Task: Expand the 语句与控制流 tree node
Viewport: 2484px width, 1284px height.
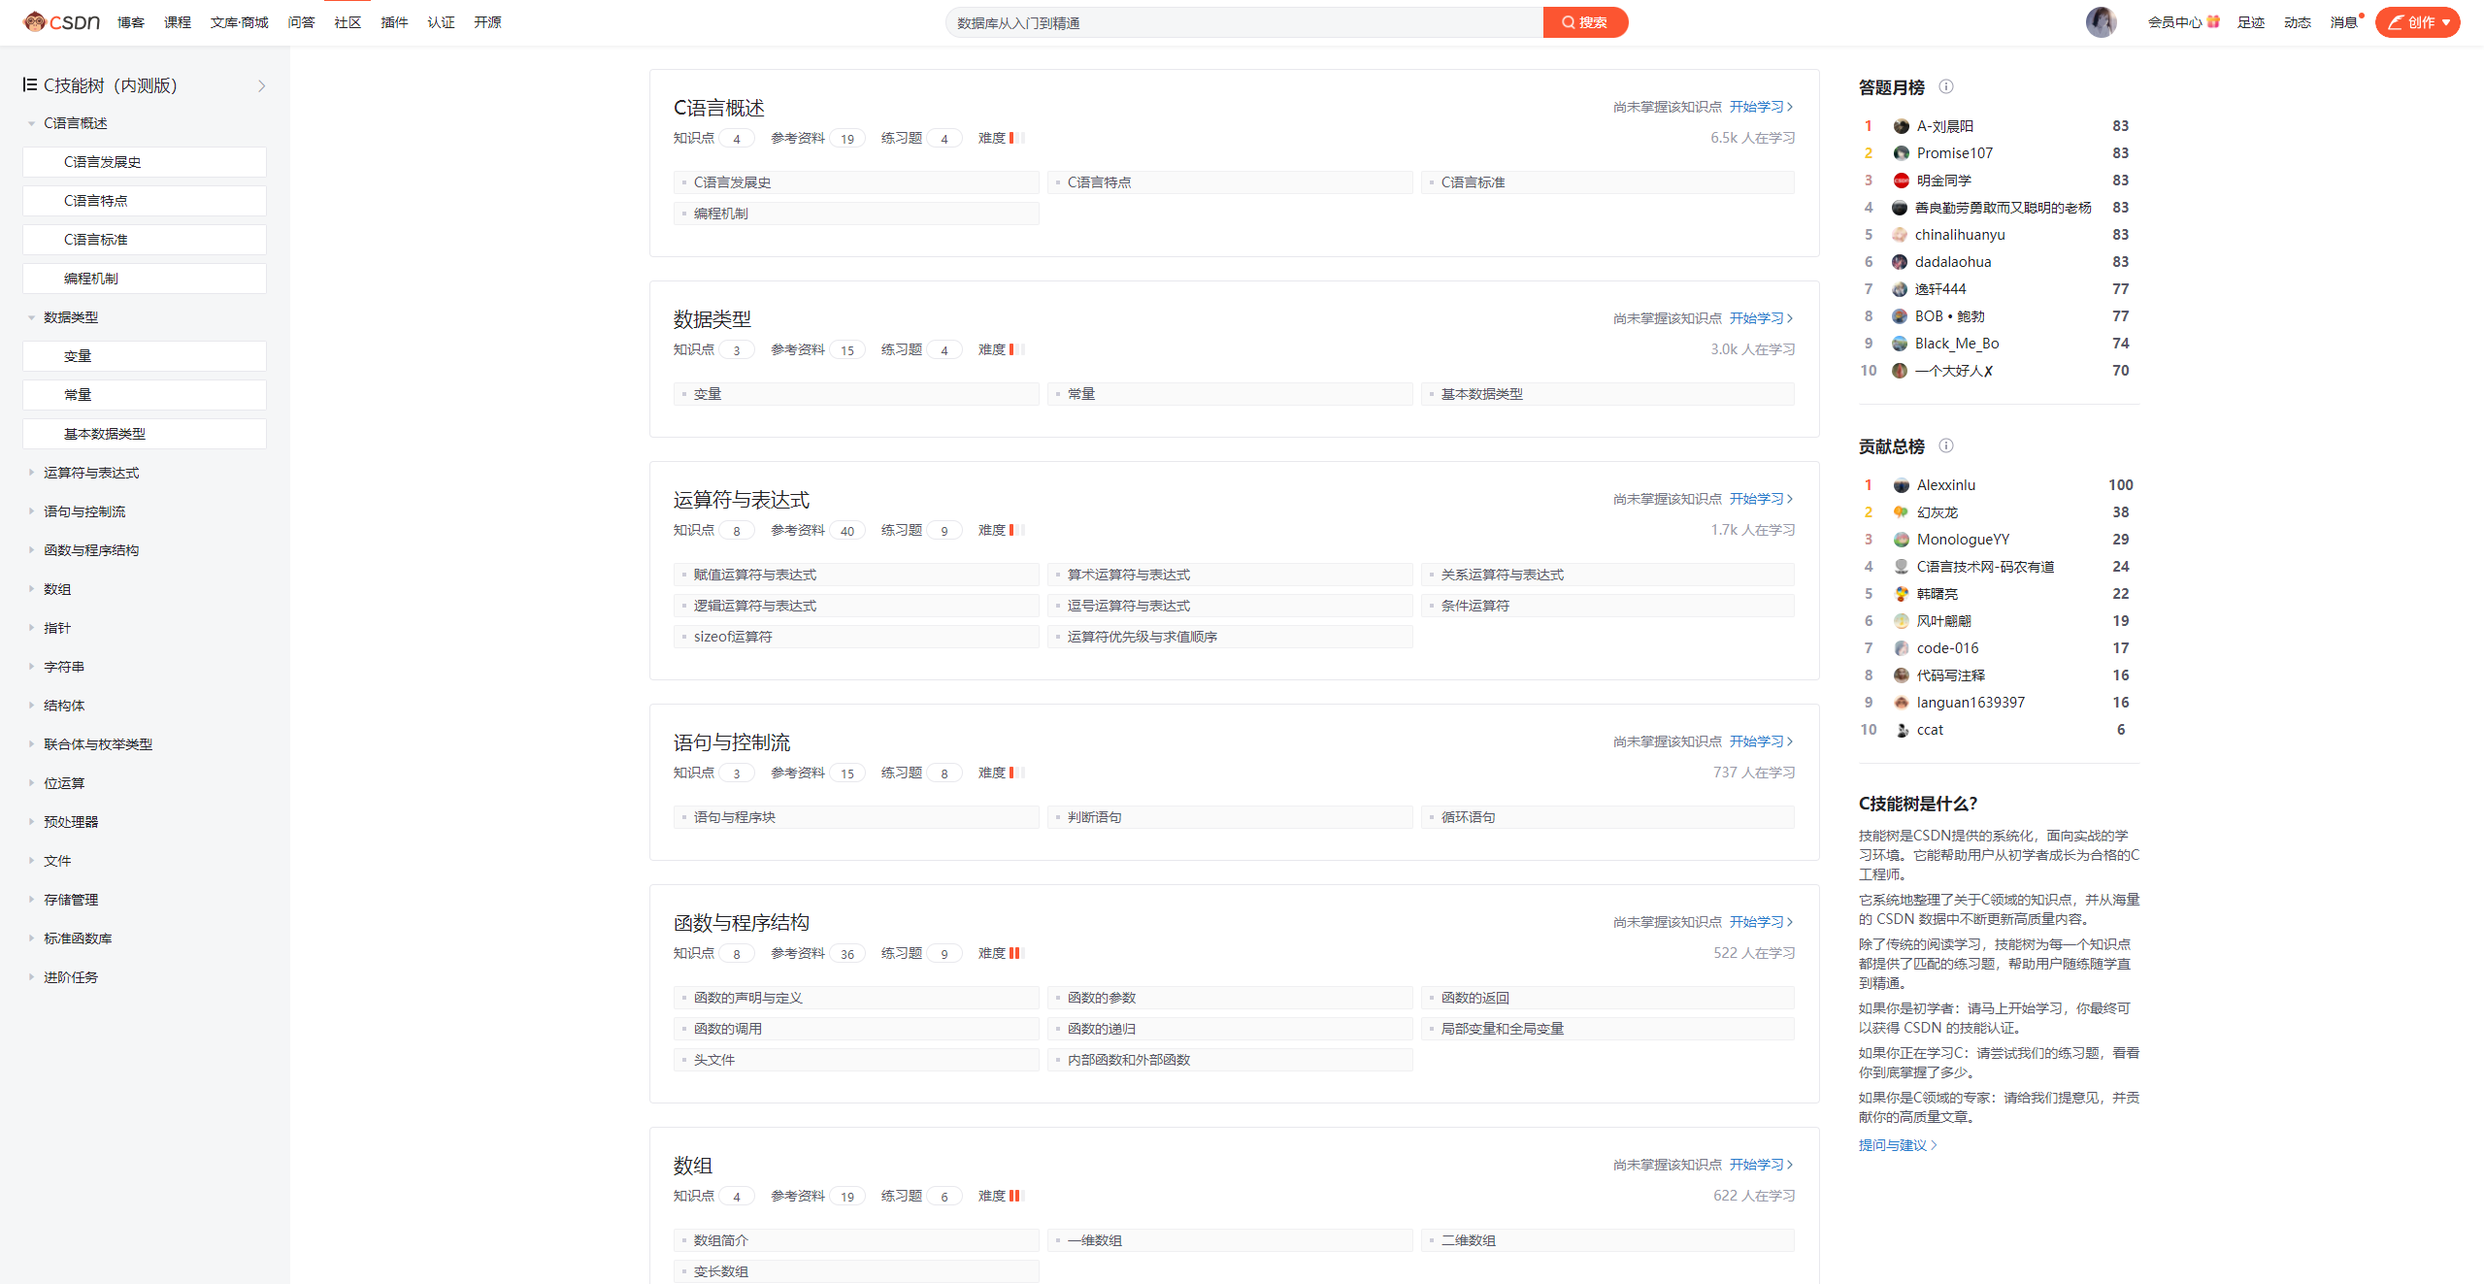Action: [x=31, y=511]
